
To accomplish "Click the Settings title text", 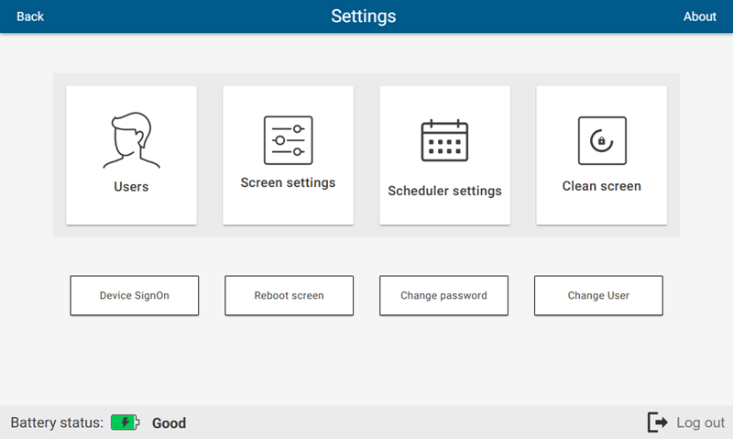I will pyautogui.click(x=364, y=16).
